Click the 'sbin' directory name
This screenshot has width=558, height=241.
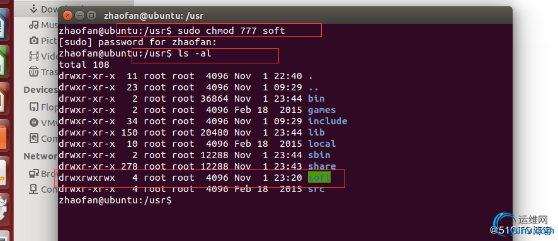319,155
